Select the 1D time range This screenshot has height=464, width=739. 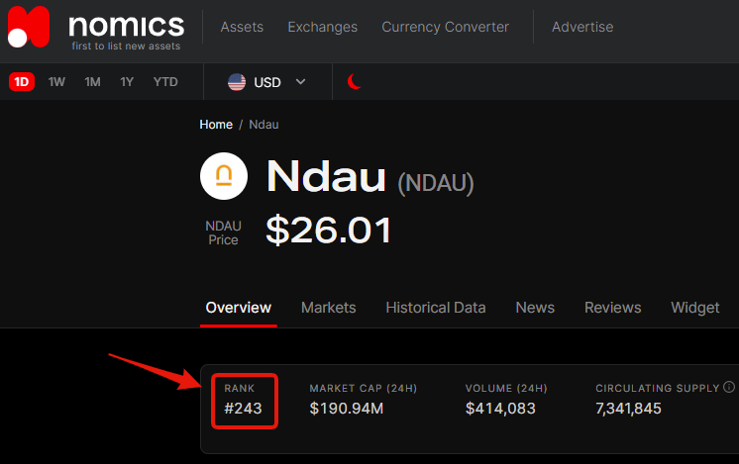(22, 82)
